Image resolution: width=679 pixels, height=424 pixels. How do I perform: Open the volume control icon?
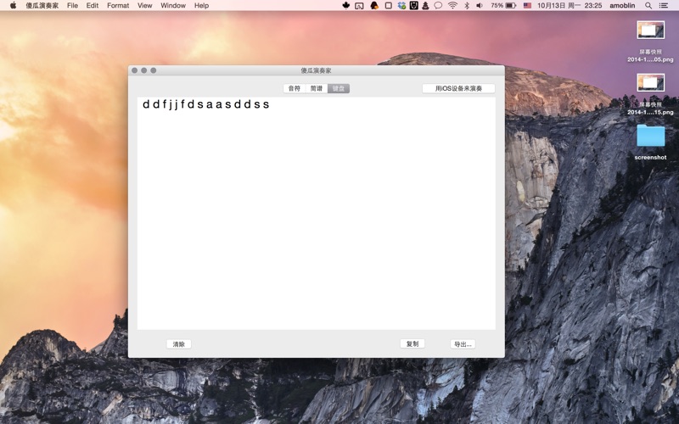[x=479, y=5]
